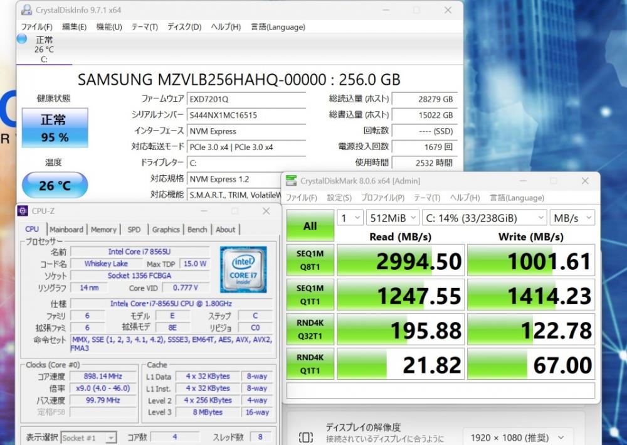627x445 pixels.
Task: Open the test count dropdown showing 1
Action: click(350, 218)
